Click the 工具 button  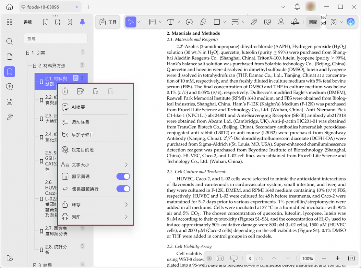(108, 22)
